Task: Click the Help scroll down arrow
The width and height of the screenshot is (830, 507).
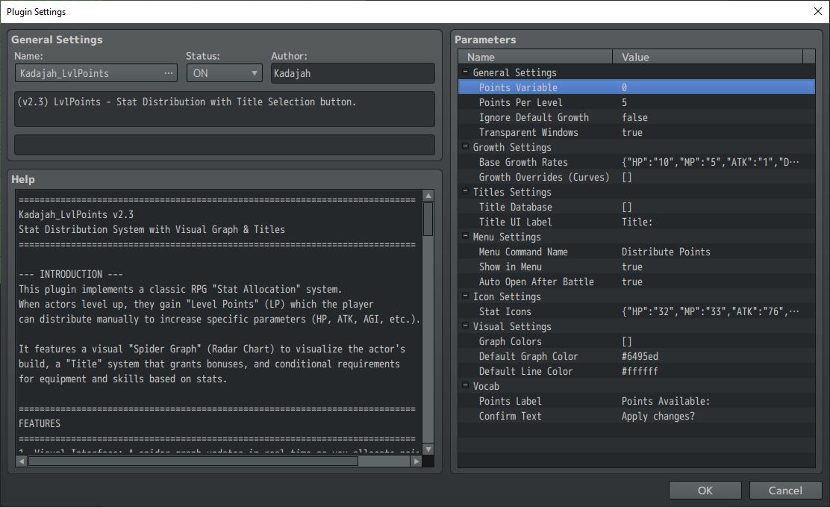Action: (428, 449)
